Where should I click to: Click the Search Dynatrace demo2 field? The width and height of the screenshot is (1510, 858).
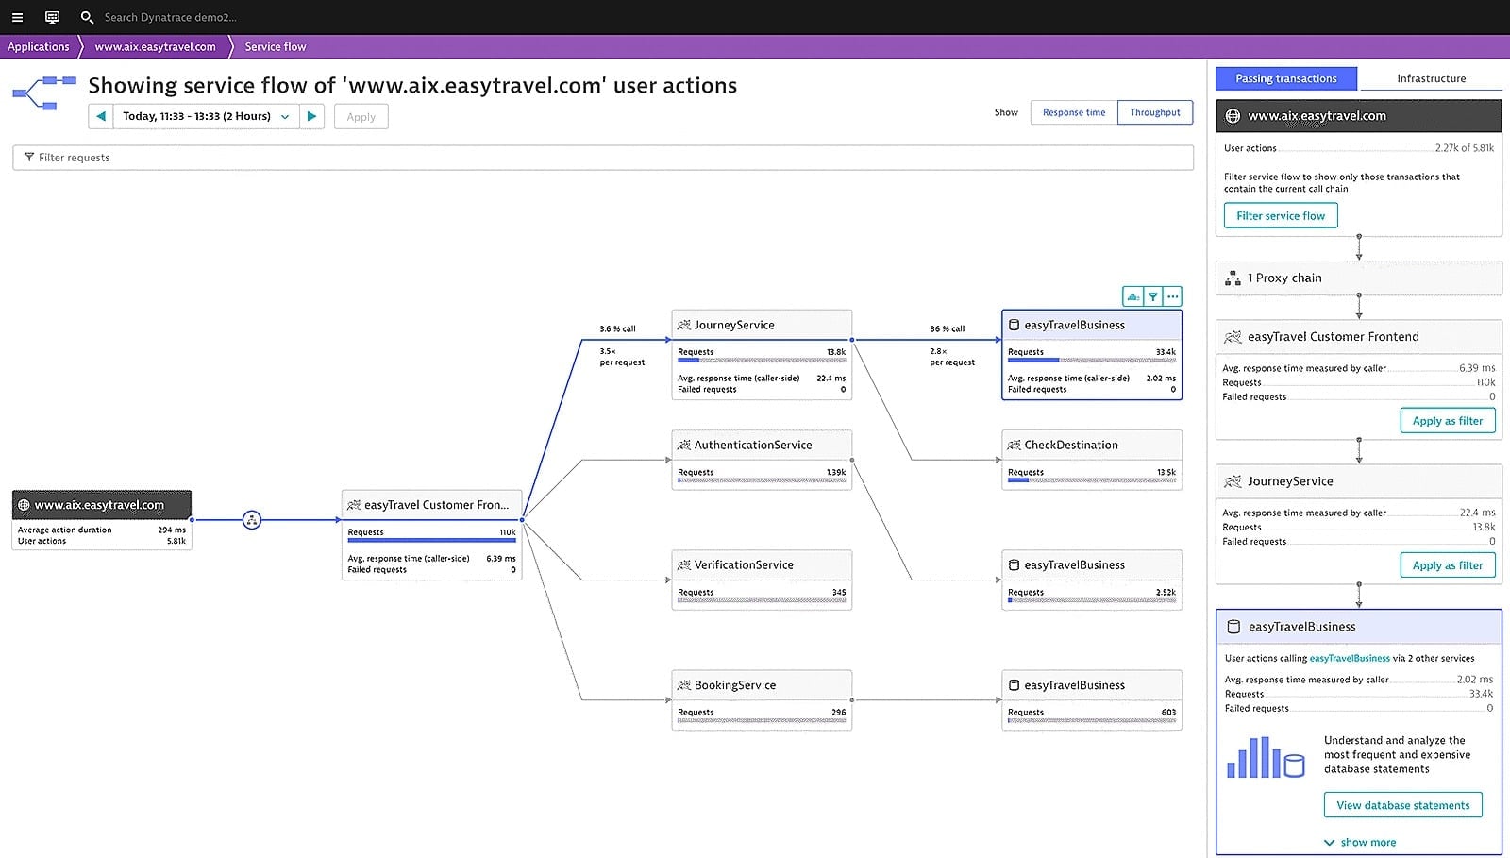(170, 17)
